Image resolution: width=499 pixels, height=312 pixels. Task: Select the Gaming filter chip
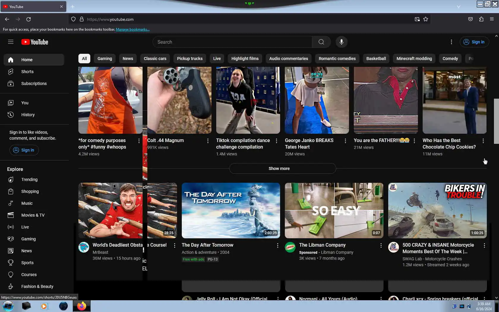105,59
